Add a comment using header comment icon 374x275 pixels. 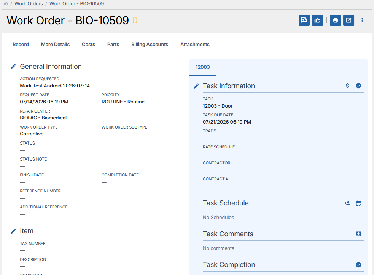click(x=304, y=20)
